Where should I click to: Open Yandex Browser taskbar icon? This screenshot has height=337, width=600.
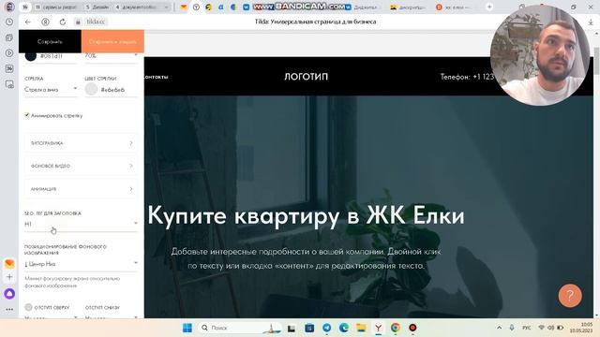coord(378,328)
